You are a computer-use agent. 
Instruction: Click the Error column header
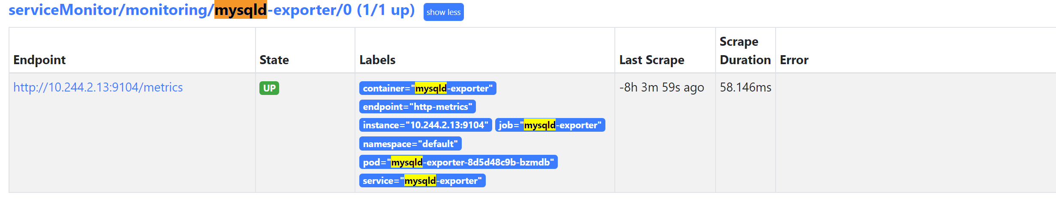pyautogui.click(x=794, y=60)
